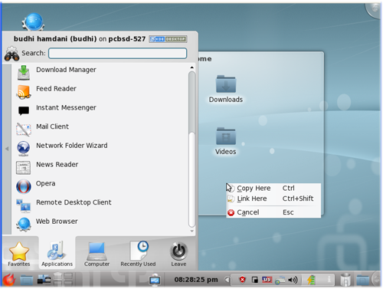The width and height of the screenshot is (383, 289).
Task: Launch Web Browser globe-gear icon
Action: 24,224
